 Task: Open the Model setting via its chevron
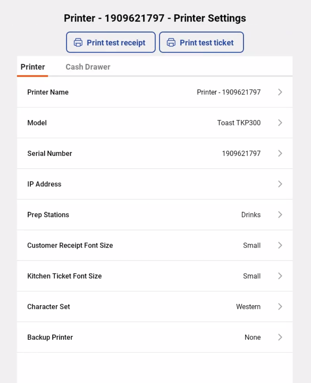pos(280,123)
